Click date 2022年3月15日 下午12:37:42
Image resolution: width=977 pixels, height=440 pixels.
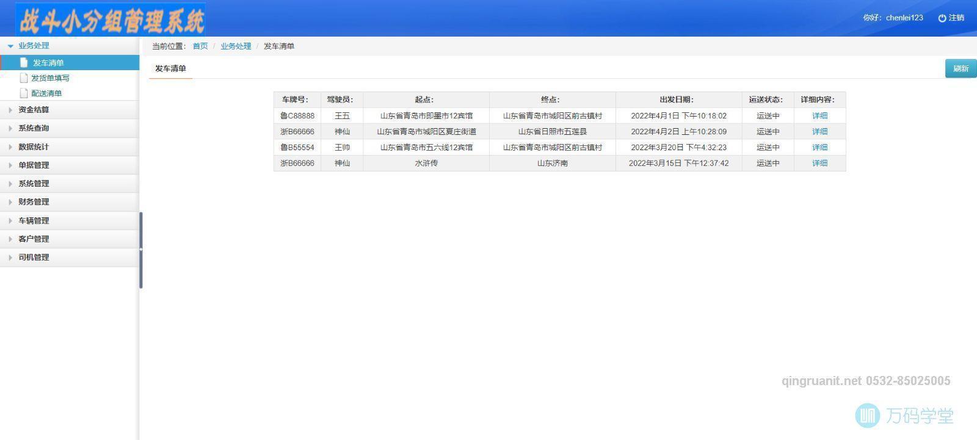[x=679, y=163]
